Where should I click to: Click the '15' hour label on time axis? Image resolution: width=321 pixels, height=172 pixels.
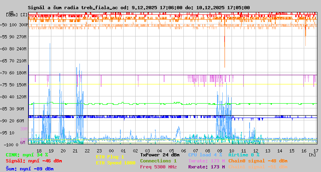(292, 151)
